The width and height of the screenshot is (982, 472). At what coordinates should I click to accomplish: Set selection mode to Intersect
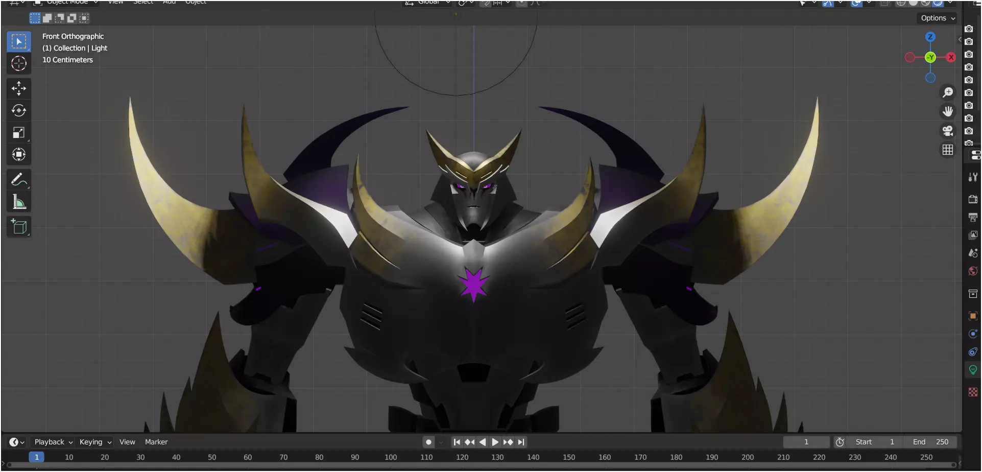84,18
